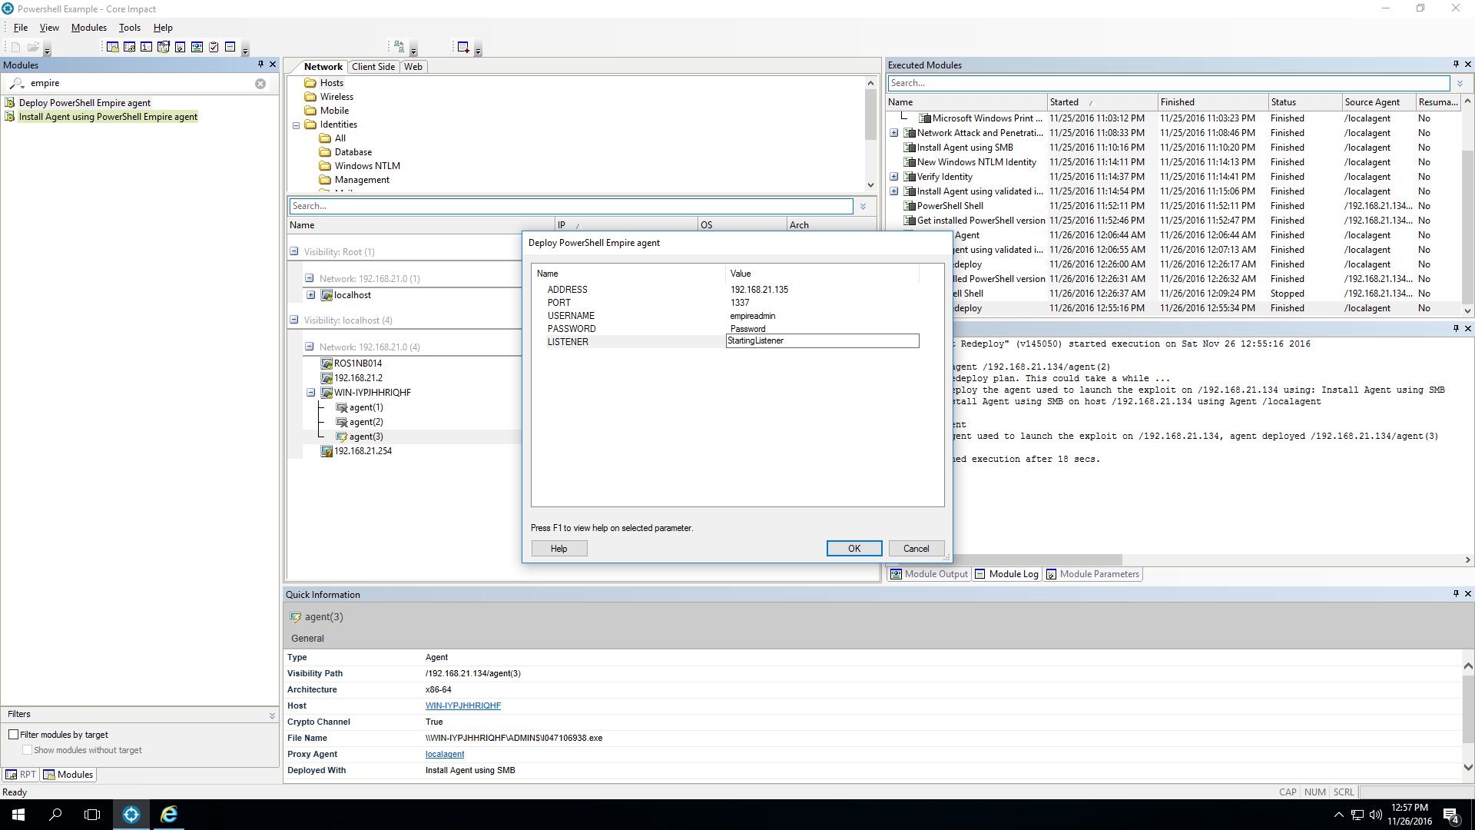Open the Windows NTLM identities folder
Image resolution: width=1475 pixels, height=830 pixels.
[367, 166]
